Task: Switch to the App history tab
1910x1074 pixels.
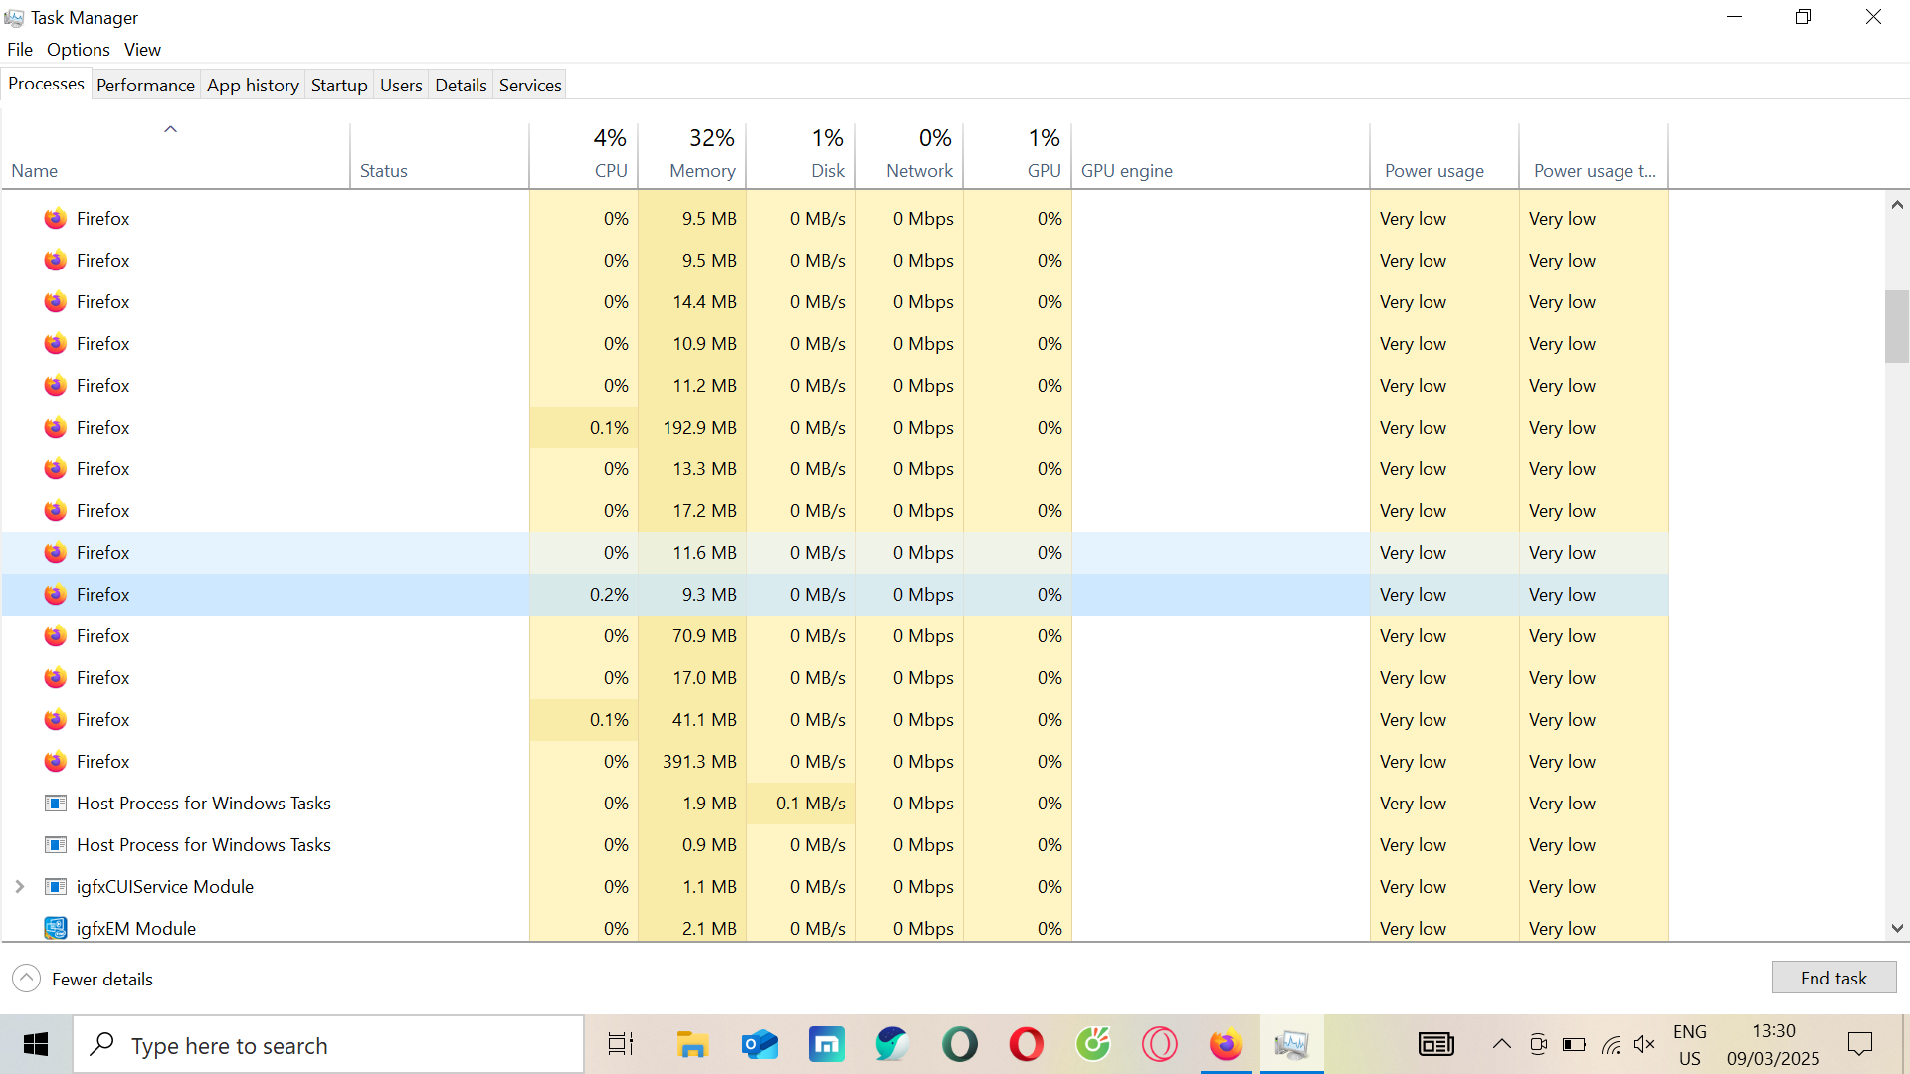Action: tap(253, 86)
